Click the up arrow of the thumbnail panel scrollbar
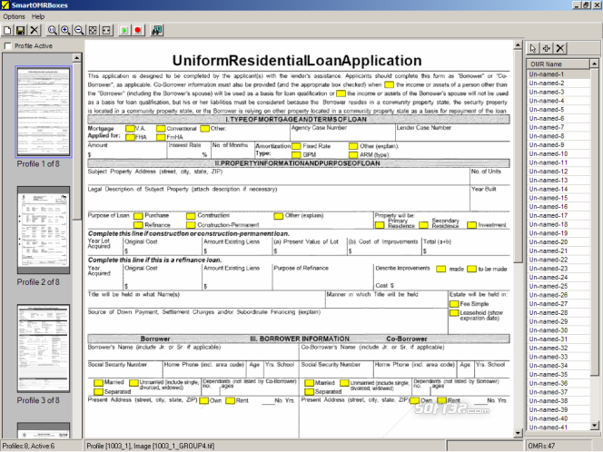The height and width of the screenshot is (452, 603). (77, 58)
